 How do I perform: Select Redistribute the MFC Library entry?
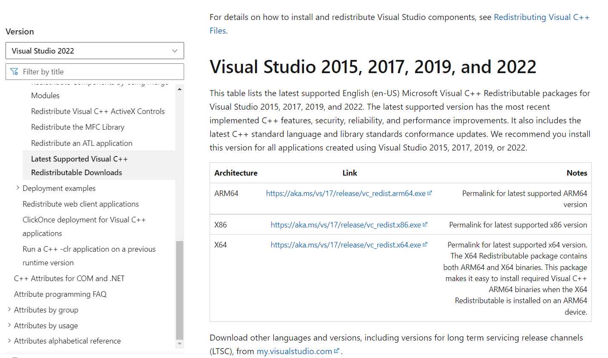pyautogui.click(x=78, y=127)
